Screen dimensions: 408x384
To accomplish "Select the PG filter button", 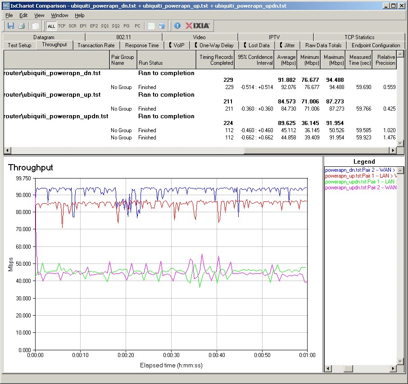I will 127,26.
